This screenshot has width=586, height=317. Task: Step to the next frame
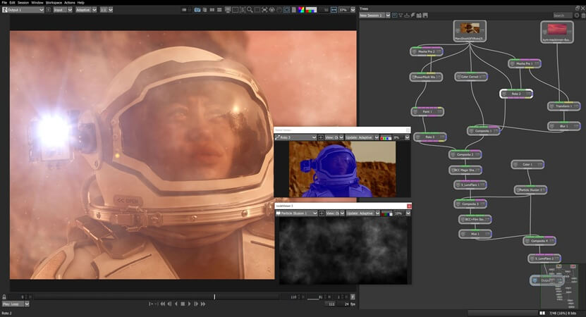point(196,304)
